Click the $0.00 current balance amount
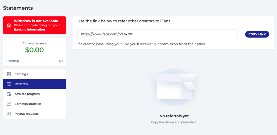 pos(34,50)
